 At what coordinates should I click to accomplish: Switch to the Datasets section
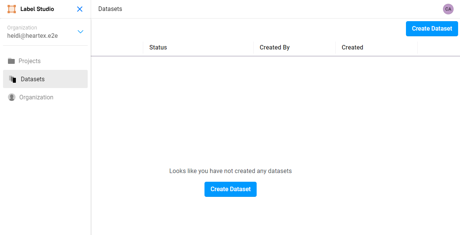32,79
